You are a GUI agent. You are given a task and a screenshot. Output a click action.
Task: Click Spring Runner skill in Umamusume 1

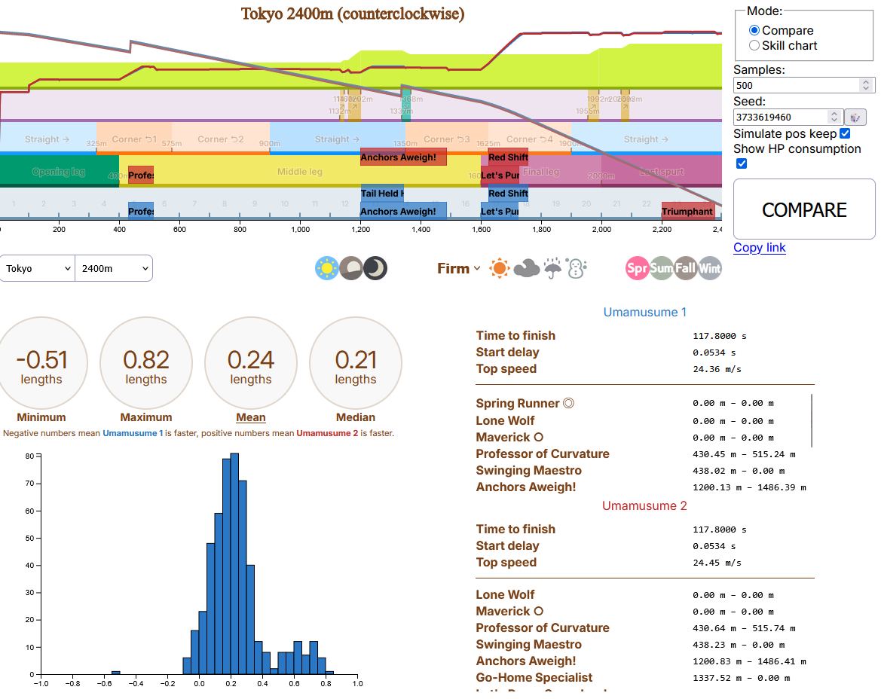click(525, 403)
